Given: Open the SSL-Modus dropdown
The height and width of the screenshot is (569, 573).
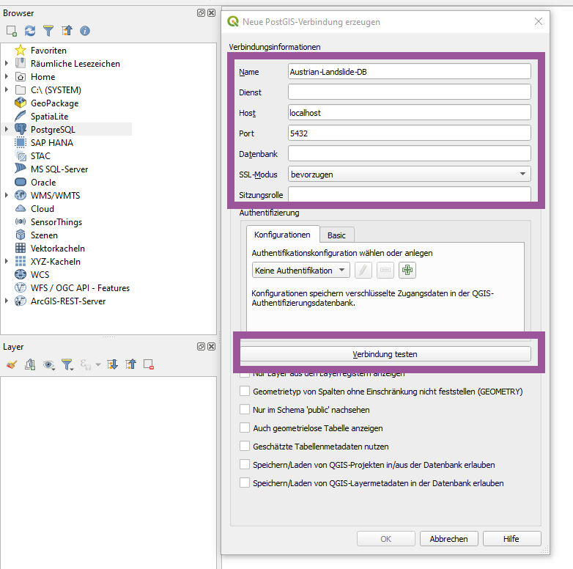Looking at the screenshot, I should 410,175.
